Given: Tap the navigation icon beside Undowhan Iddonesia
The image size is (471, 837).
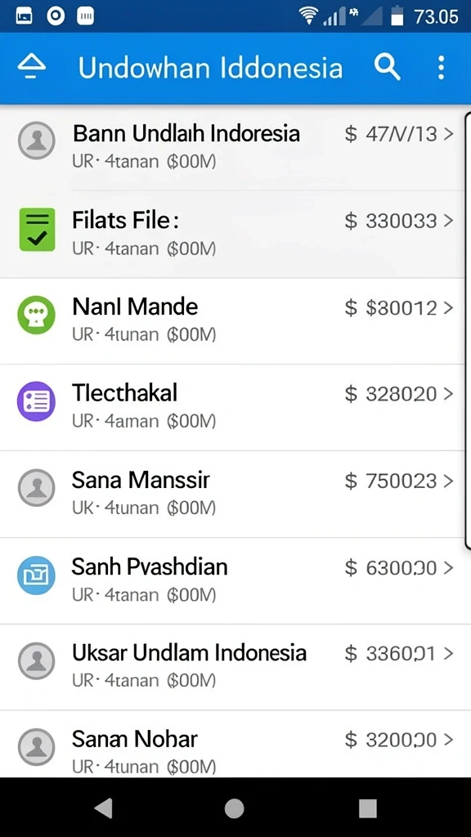Looking at the screenshot, I should click(x=32, y=67).
